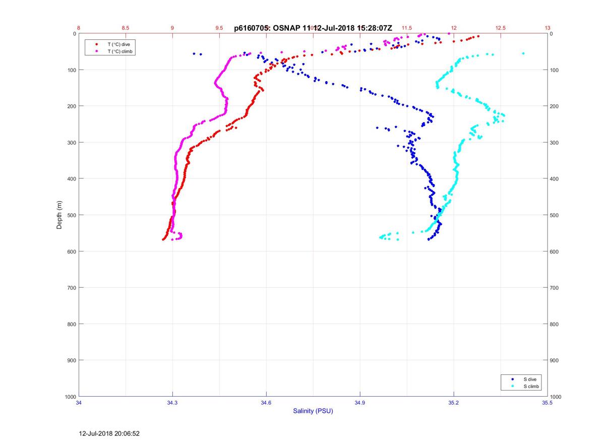Click left-axis depth tick label 900
Image resolution: width=605 pixels, height=446 pixels.
[x=72, y=360]
